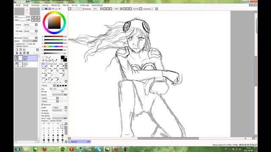Activate the Eyedropper color picker tool
The width and height of the screenshot is (271, 152).
click(56, 60)
